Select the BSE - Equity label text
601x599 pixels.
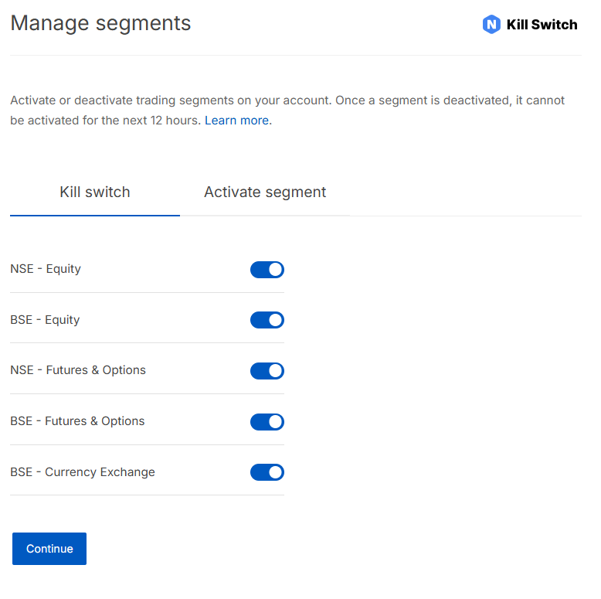[x=45, y=320]
